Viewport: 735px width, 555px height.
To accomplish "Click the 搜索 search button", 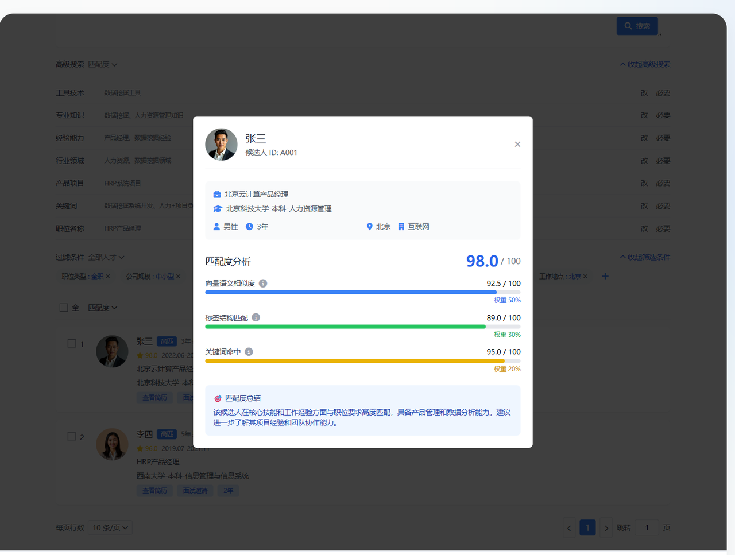I will pos(637,26).
